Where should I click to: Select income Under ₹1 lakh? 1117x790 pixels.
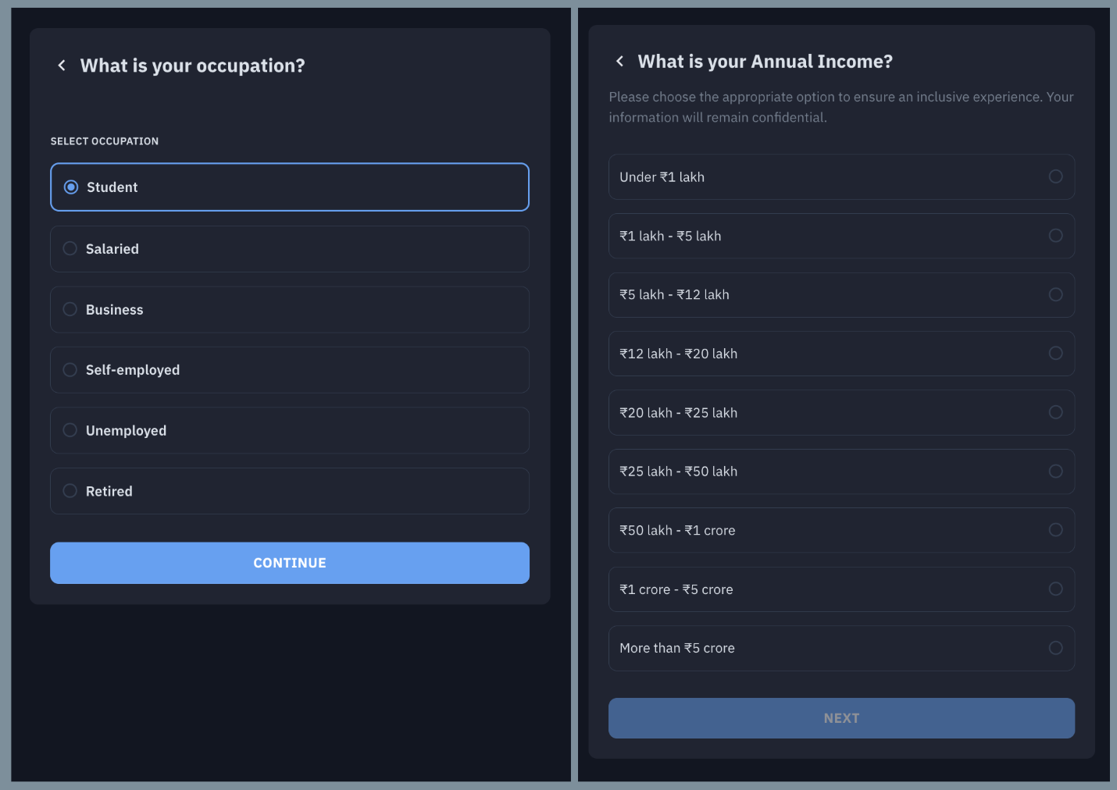(1055, 176)
